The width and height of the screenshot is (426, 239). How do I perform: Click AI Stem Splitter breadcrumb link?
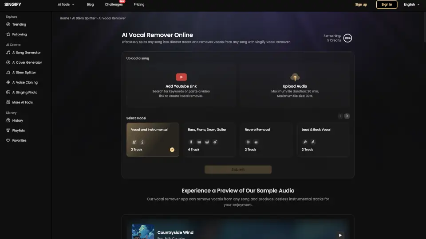click(x=84, y=18)
